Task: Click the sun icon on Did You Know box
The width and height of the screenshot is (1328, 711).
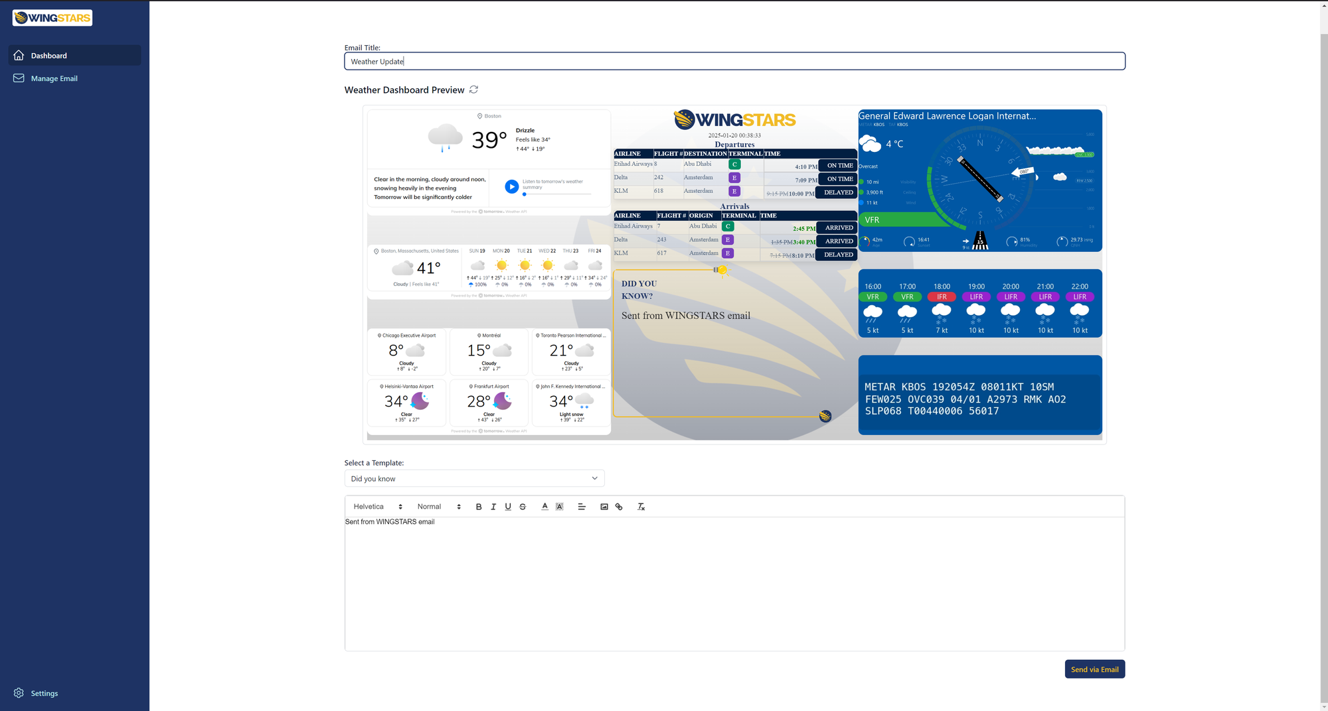Action: point(722,270)
